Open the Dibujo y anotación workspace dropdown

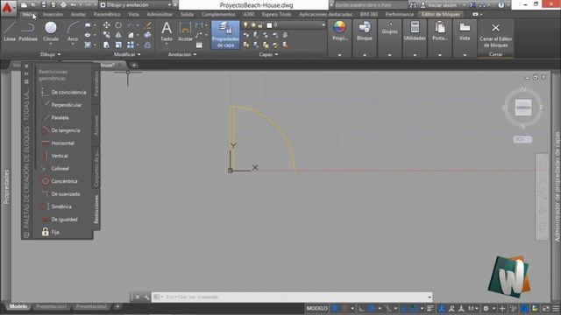(135, 5)
